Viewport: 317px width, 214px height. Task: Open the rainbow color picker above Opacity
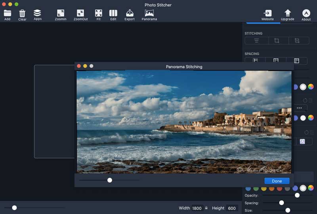coord(311,188)
